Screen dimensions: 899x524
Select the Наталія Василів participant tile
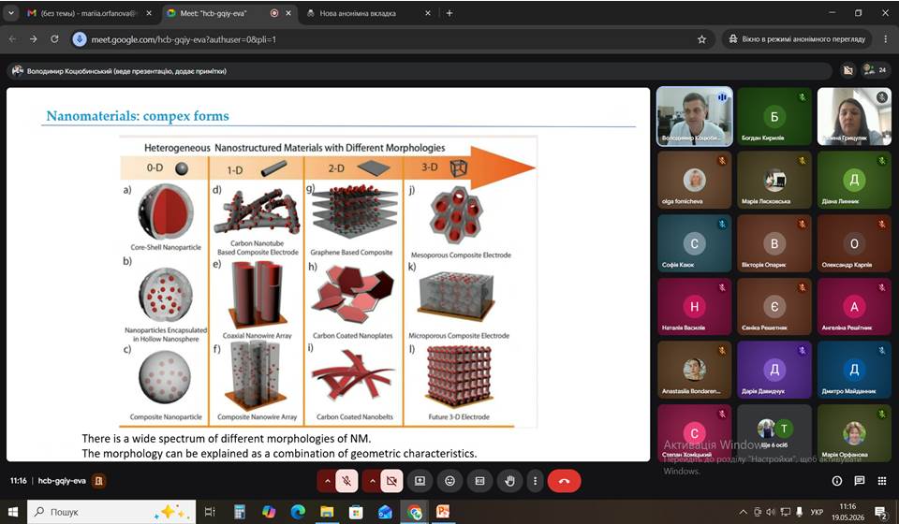coord(694,306)
